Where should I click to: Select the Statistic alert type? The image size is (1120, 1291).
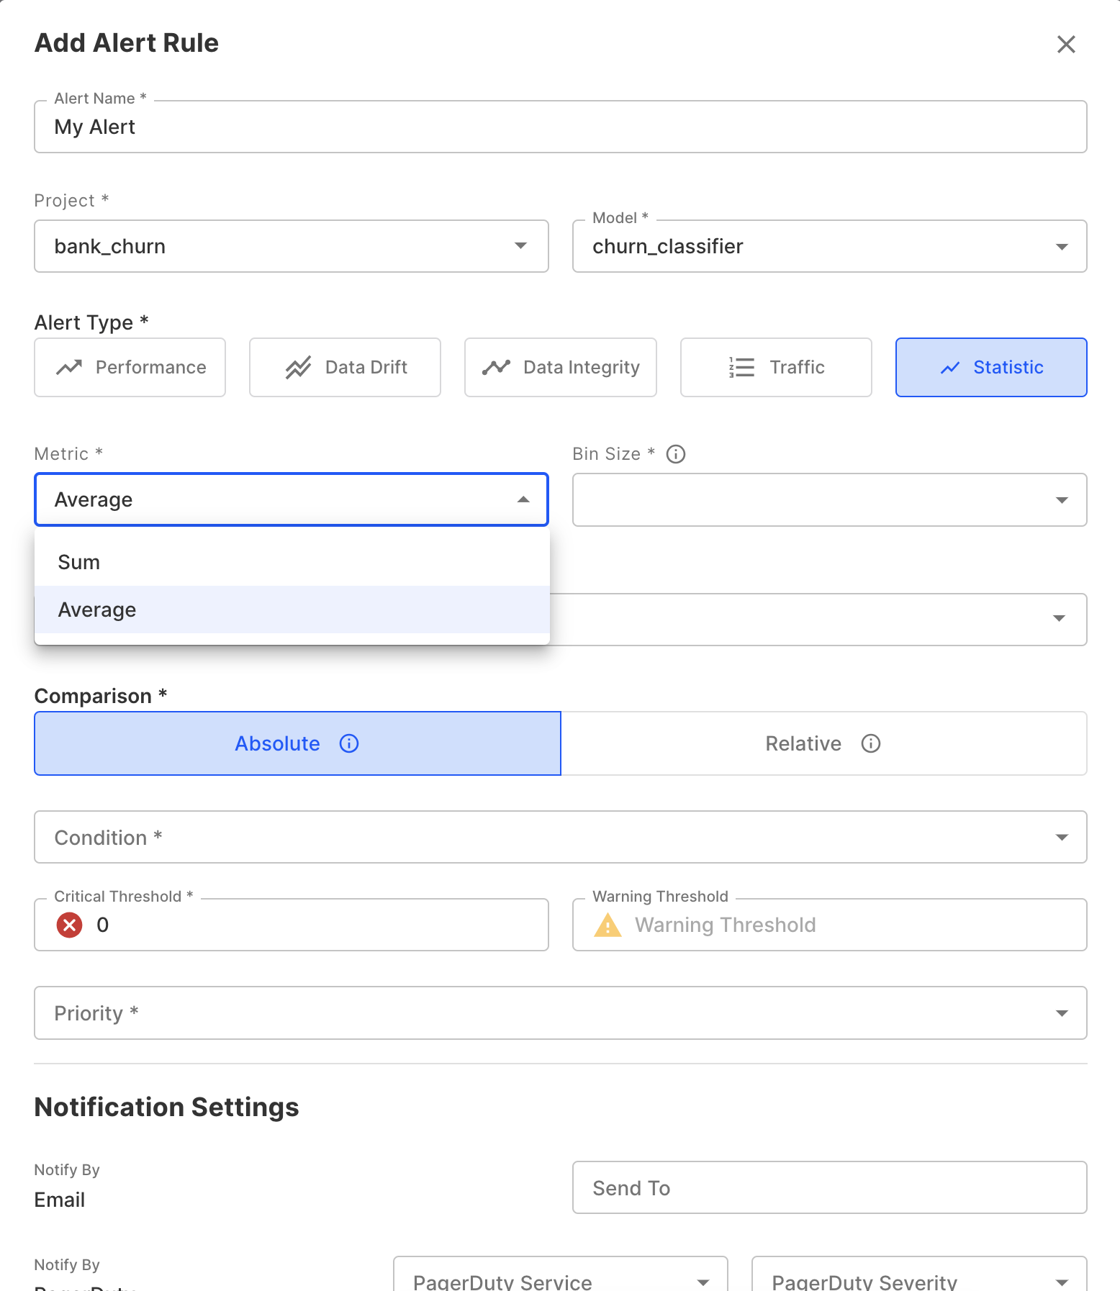click(991, 368)
